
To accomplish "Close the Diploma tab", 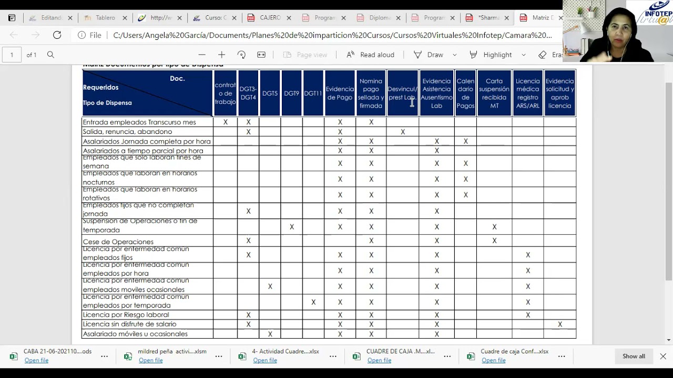I will click(398, 18).
